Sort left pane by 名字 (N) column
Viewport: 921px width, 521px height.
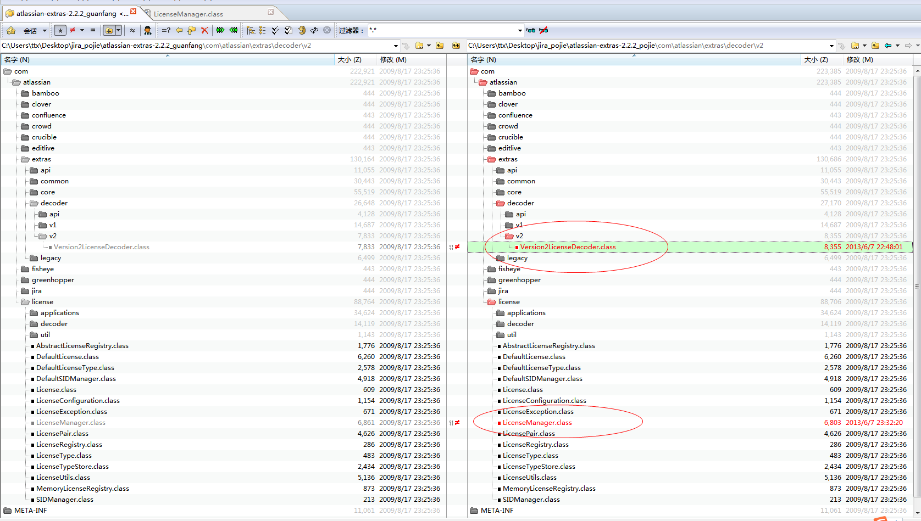pyautogui.click(x=168, y=59)
